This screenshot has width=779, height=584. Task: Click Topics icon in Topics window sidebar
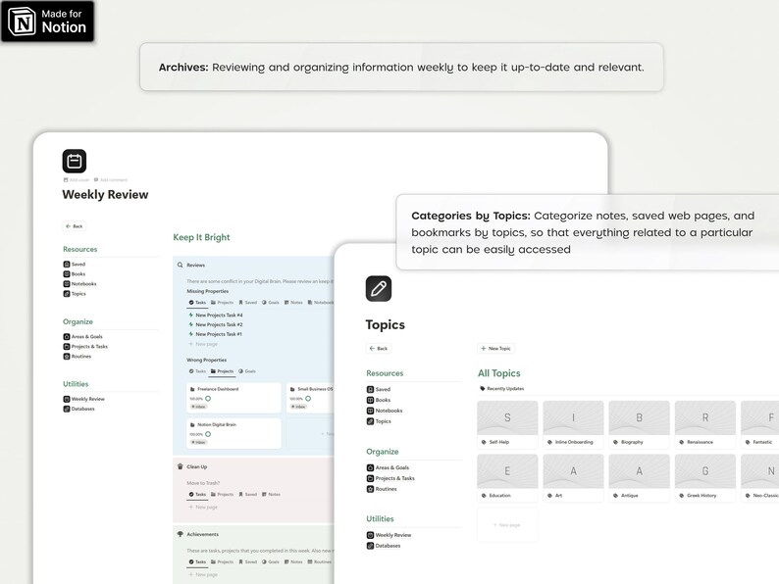click(370, 421)
